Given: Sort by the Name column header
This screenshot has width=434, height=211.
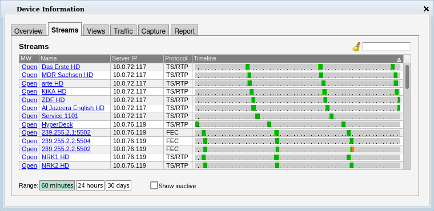Looking at the screenshot, I should click(x=75, y=59).
